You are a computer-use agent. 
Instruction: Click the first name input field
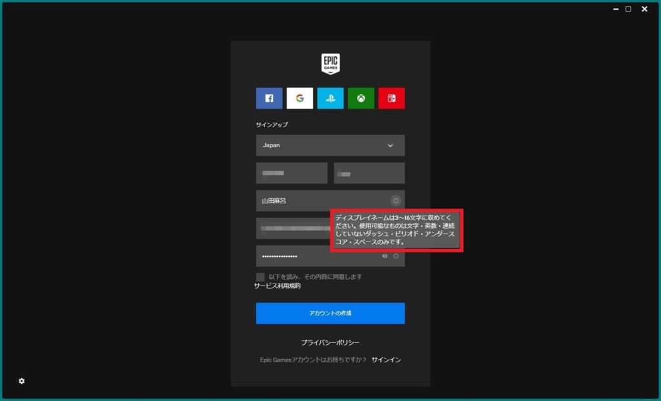tap(292, 173)
